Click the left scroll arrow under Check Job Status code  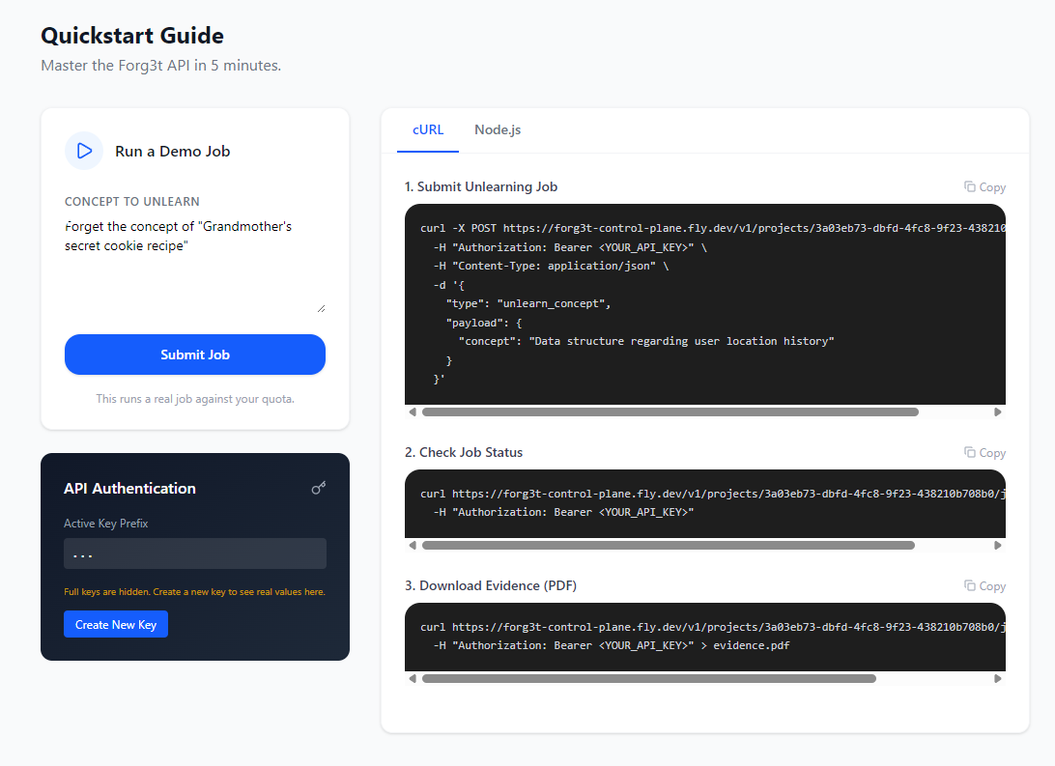tap(413, 545)
